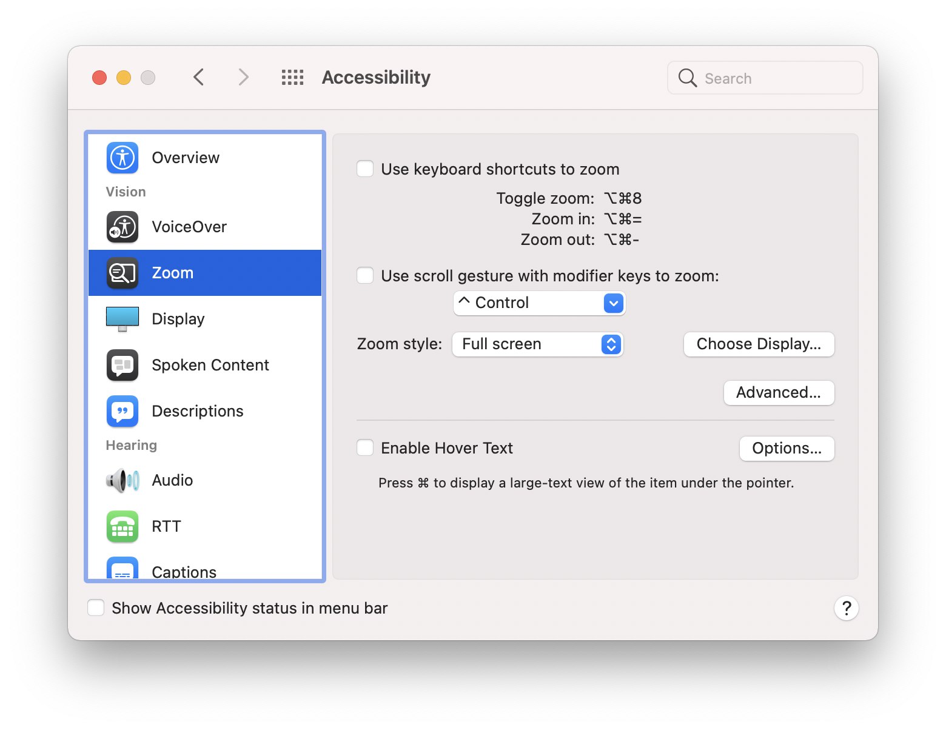The height and width of the screenshot is (730, 946).
Task: Minimize the window with yellow button
Action: [x=124, y=78]
